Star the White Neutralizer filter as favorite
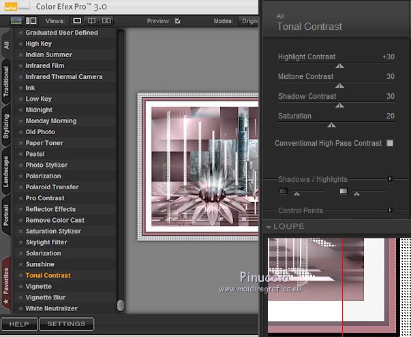 20,308
